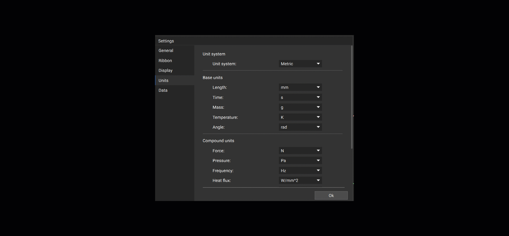Click the Unit system section heading
The width and height of the screenshot is (509, 236).
coord(214,54)
